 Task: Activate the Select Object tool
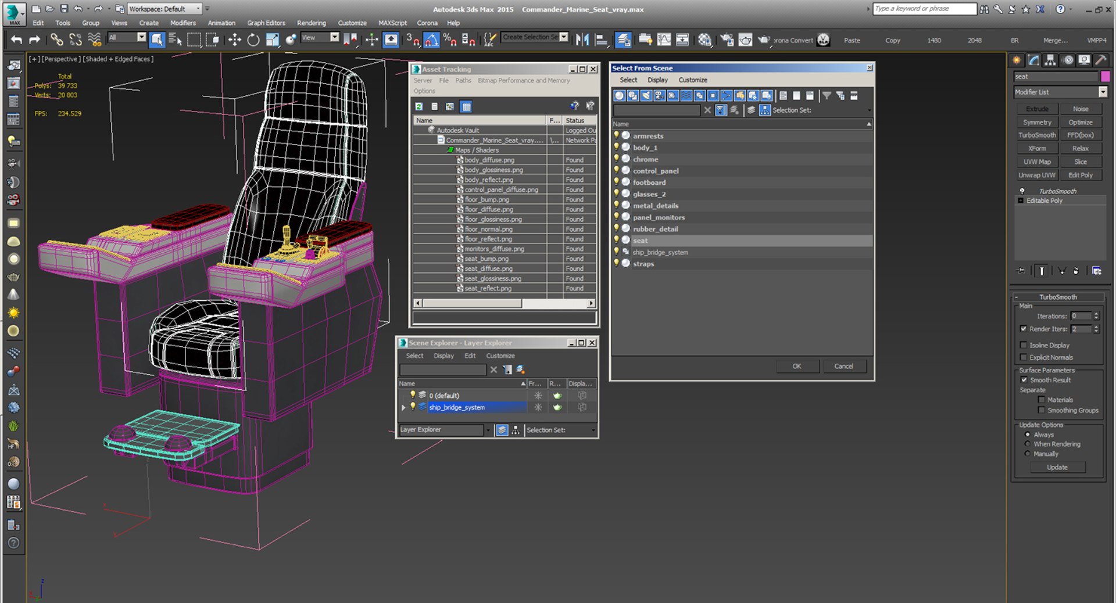click(157, 40)
